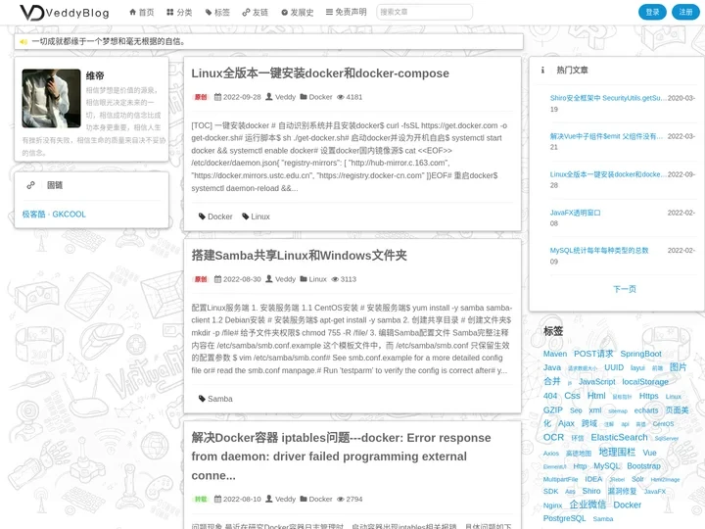Select the MySQL tag in tag cloud
Image resolution: width=705 pixels, height=529 pixels.
point(606,466)
